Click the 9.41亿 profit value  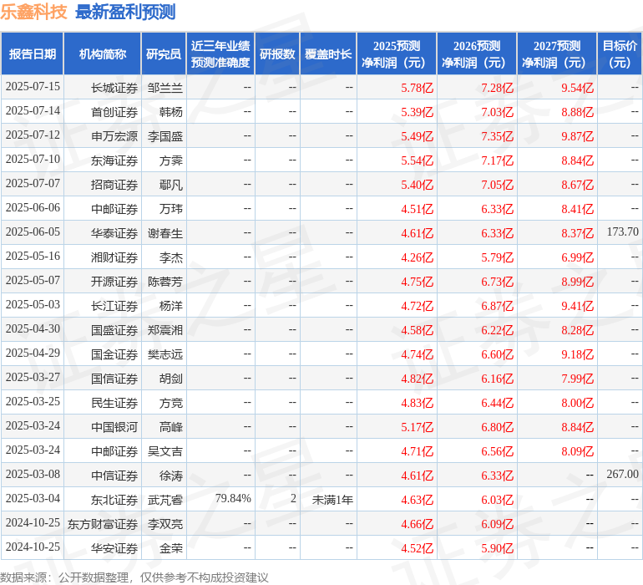(577, 306)
